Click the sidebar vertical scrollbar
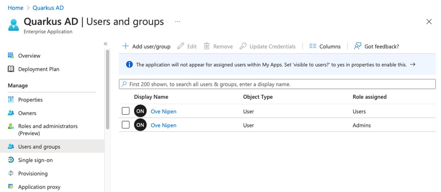The width and height of the screenshot is (441, 192). [108, 89]
